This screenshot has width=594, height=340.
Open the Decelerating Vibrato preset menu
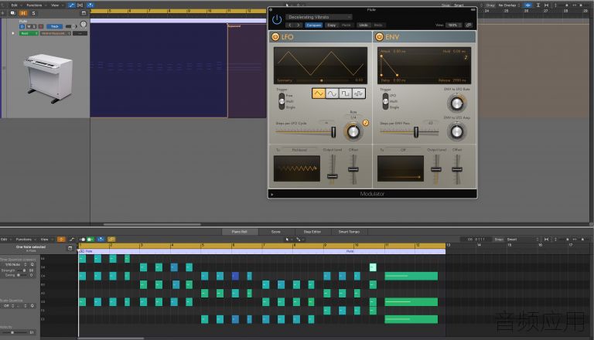tap(319, 17)
